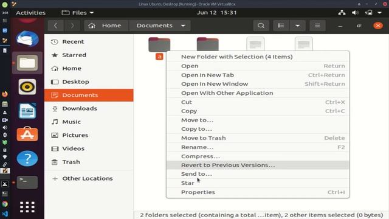Click the Home breadcrumb button
389x219 pixels.
[106, 26]
